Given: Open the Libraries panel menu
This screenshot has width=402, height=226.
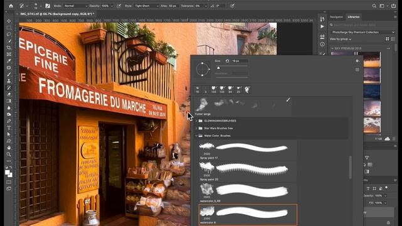Looking at the screenshot, I should click(x=395, y=17).
